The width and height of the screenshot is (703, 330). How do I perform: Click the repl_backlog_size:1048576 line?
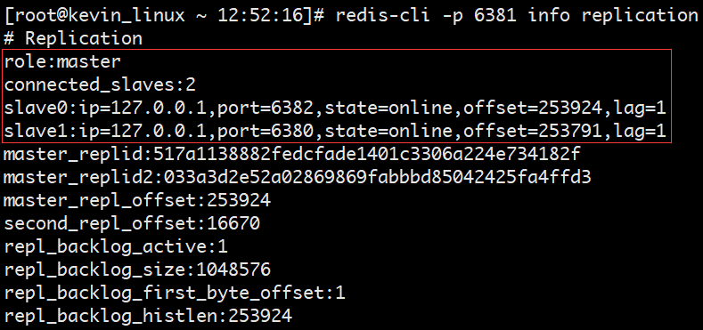137,270
